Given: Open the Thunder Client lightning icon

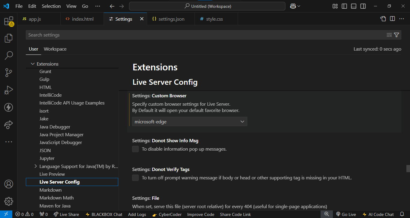Looking at the screenshot, I should 9,107.
